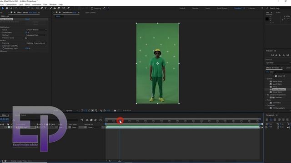Select the Roto Brush tool

click(64, 8)
